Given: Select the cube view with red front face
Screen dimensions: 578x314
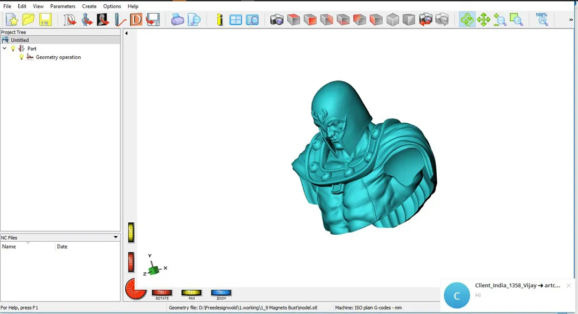Looking at the screenshot, I should click(x=310, y=19).
